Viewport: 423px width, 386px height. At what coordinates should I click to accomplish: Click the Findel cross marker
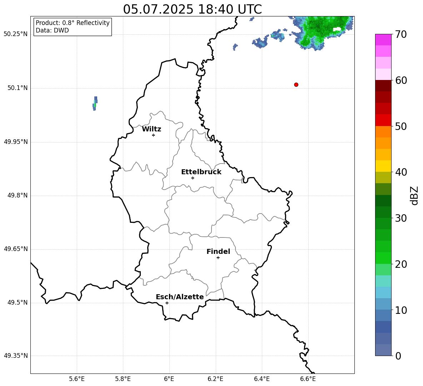pyautogui.click(x=218, y=258)
